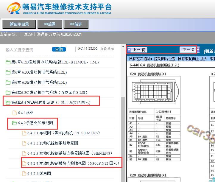The width and height of the screenshot is (215, 182).
Task: Open 6.4.2.1 布线图 SIEMENS document
Action: coord(64,133)
